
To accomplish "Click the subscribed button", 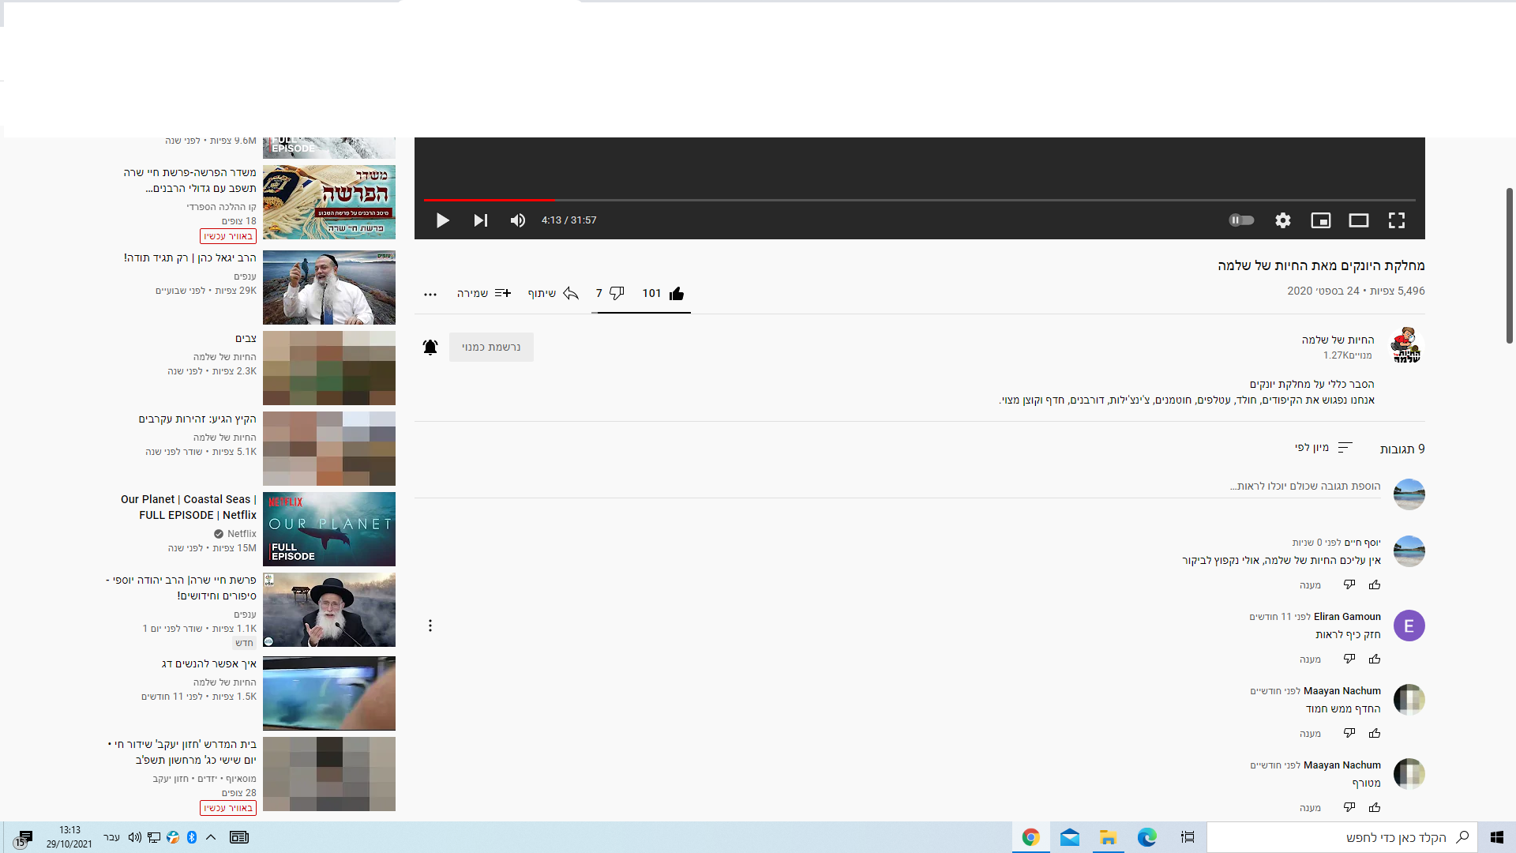I will pyautogui.click(x=491, y=347).
